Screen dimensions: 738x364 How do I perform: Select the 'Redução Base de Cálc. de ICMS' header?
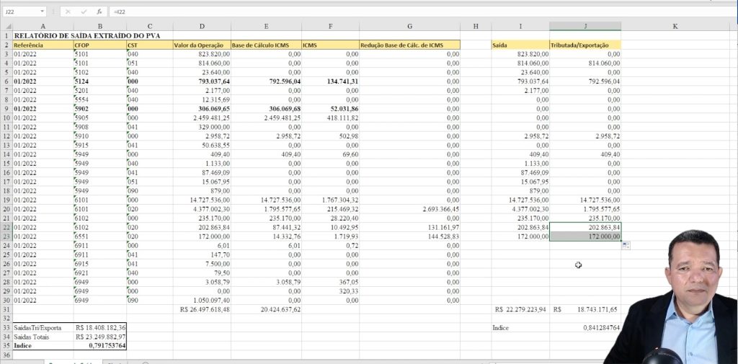click(x=409, y=45)
